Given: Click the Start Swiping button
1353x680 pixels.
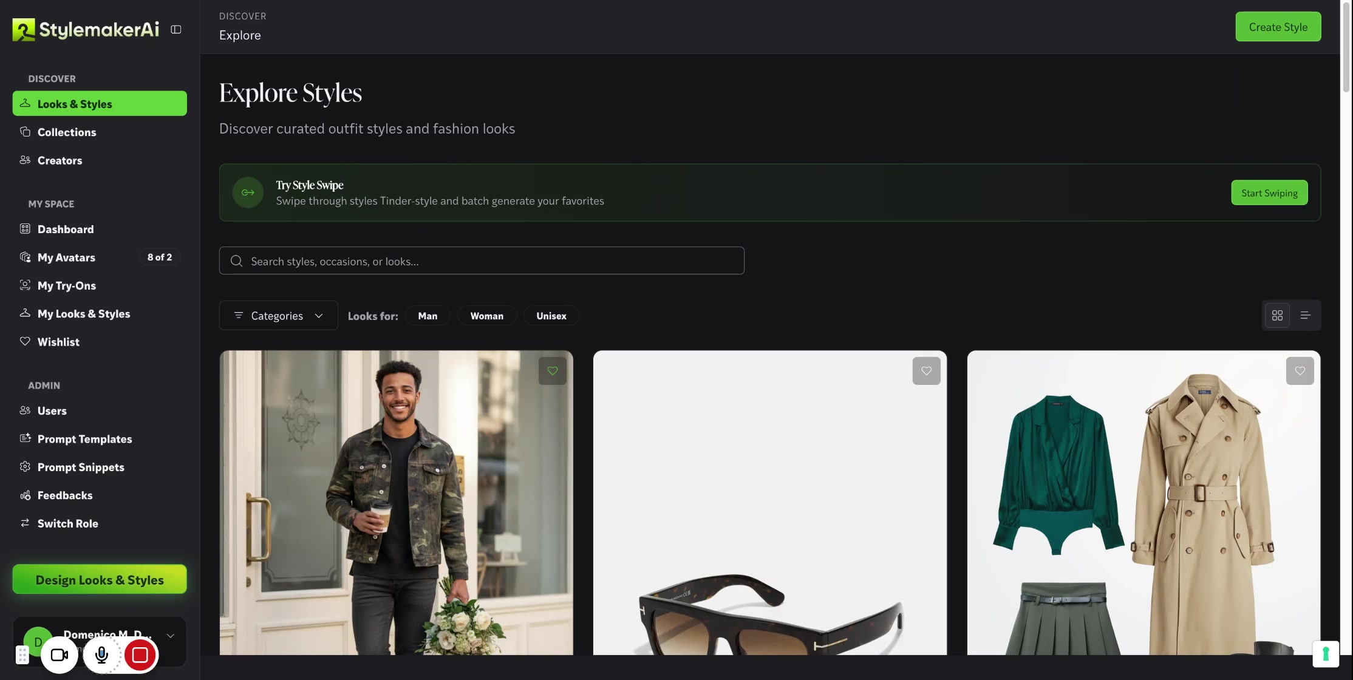Looking at the screenshot, I should 1269,192.
